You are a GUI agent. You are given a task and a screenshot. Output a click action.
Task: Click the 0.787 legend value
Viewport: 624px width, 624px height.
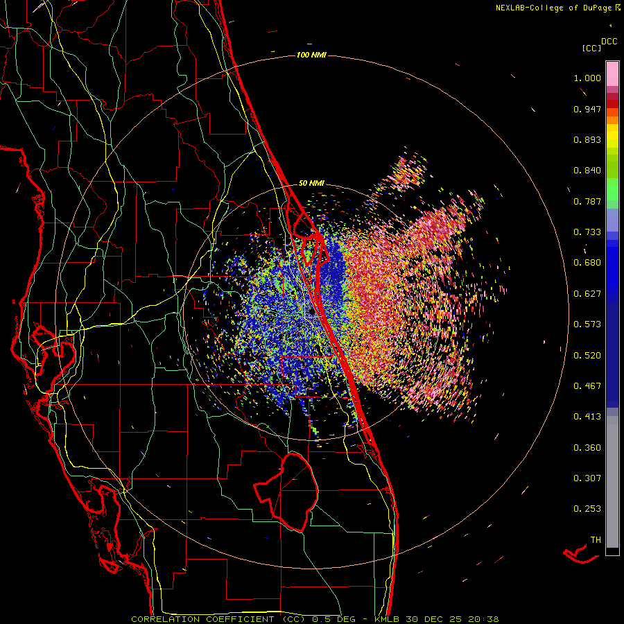(x=587, y=201)
